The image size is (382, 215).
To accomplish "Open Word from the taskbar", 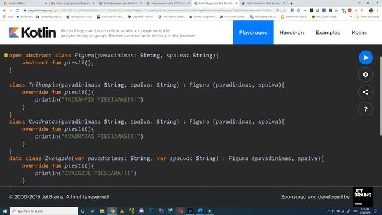I will pos(200,211).
